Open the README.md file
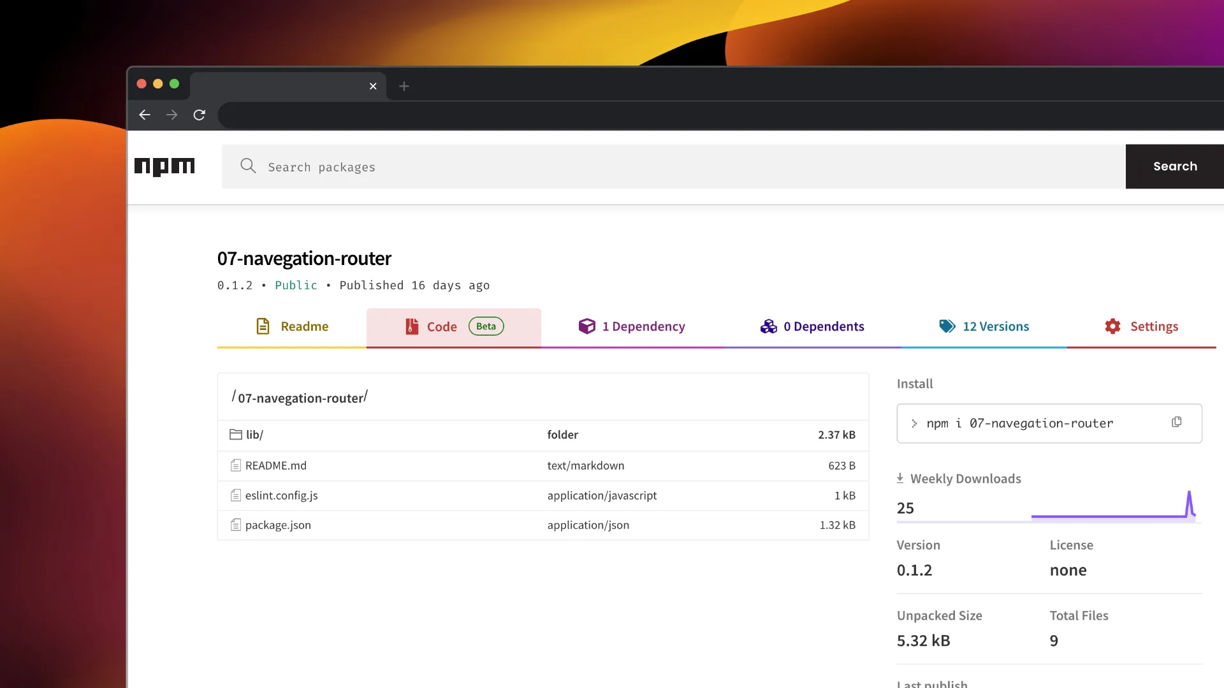This screenshot has height=688, width=1224. point(275,466)
